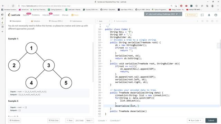Click the top vertical tabs sidebar icon
Image resolution: width=221 pixels, height=124 pixels.
[x=2, y=14]
